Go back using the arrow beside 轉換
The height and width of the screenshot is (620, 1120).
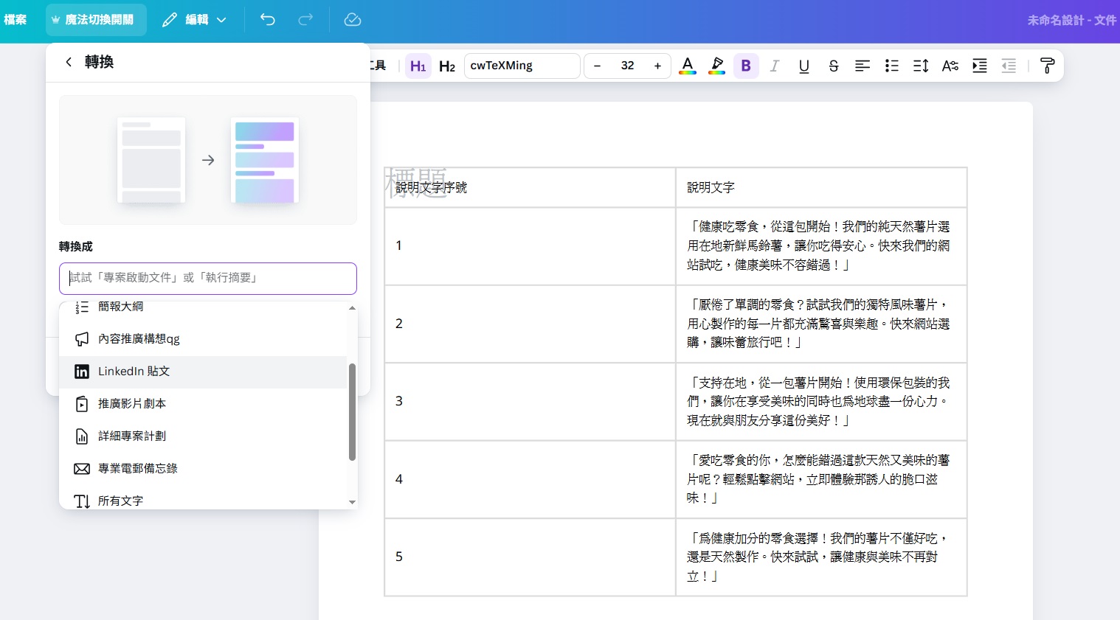(x=69, y=62)
